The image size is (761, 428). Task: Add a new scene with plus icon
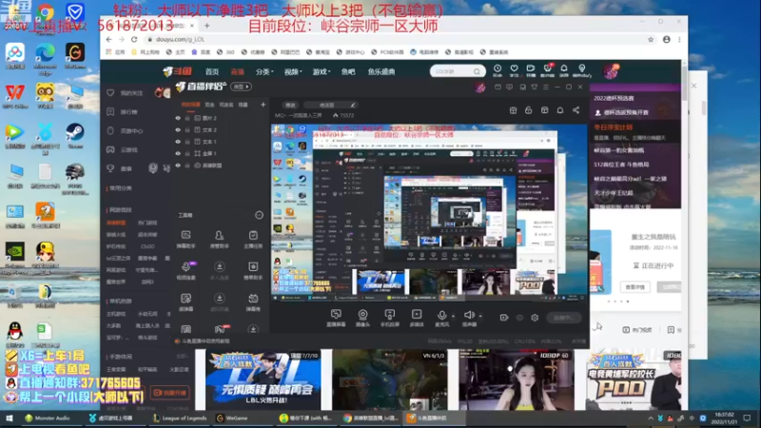point(263,105)
